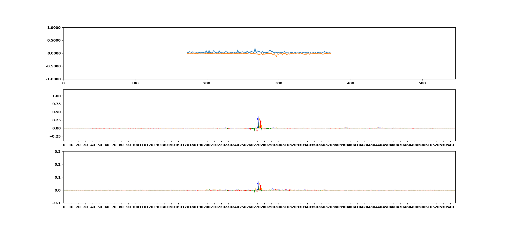Click the right end of orange line in top plot
Screen dimensions: 506x228
(330, 53)
